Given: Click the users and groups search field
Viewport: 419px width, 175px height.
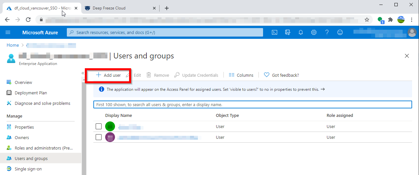Looking at the screenshot, I should pos(252,104).
